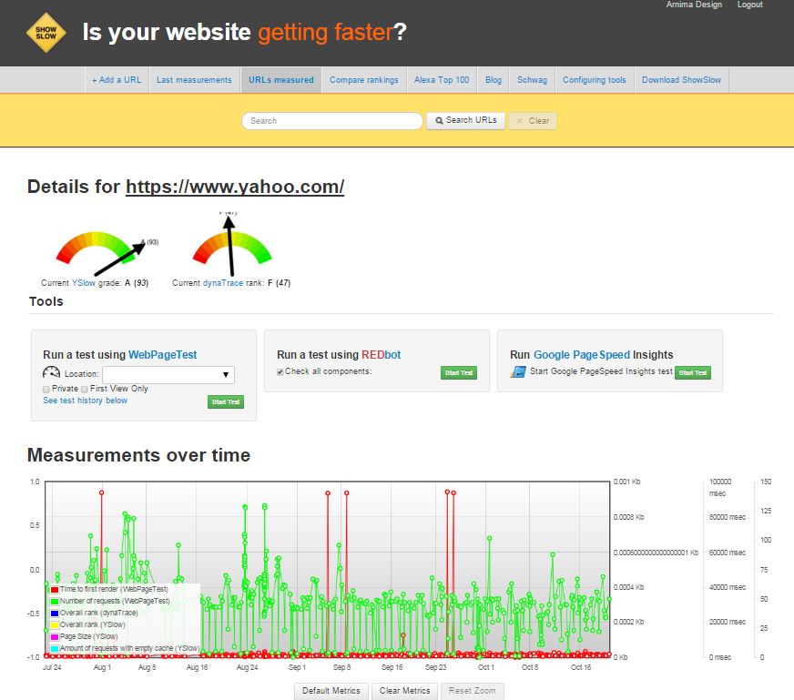Click the YSlow link under gauge
Screen dimensions: 794x700
point(84,283)
